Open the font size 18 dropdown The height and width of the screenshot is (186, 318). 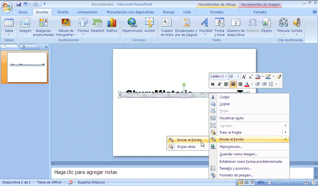click(x=238, y=77)
